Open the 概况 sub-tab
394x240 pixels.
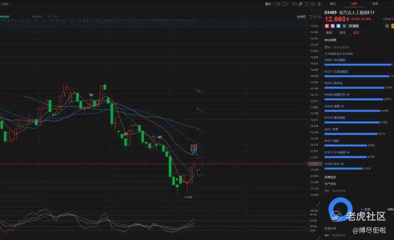(x=329, y=33)
